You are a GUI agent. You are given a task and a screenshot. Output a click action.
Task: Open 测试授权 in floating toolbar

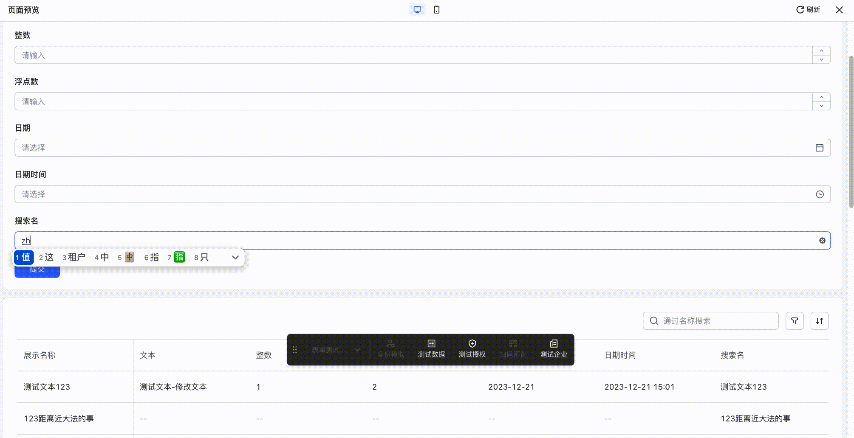[472, 349]
